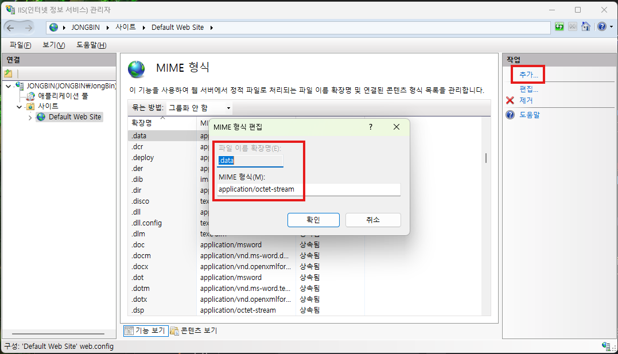
Task: Collapse the 사이트 tree node
Action: (x=19, y=107)
